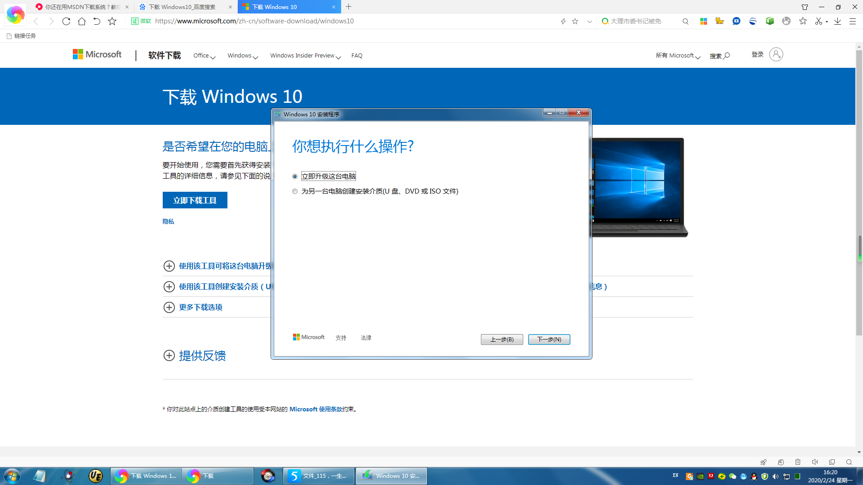Image resolution: width=863 pixels, height=485 pixels.
Task: Select create installation media for another PC option
Action: (x=295, y=191)
